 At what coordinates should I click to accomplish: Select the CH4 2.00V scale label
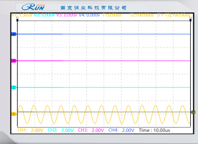tap(121, 130)
